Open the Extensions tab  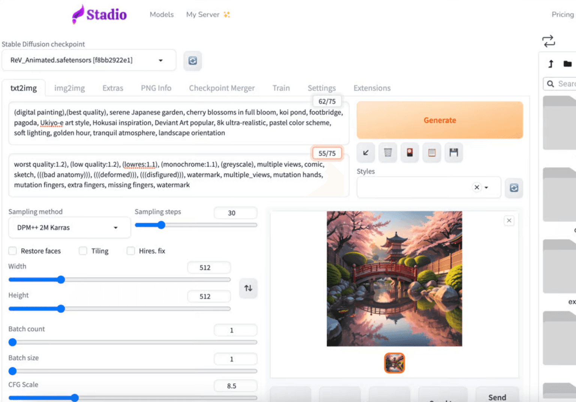pos(372,88)
